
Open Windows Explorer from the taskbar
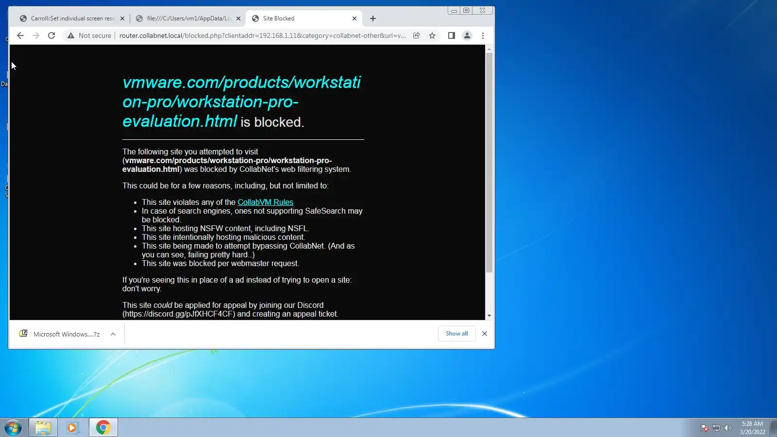tap(43, 428)
